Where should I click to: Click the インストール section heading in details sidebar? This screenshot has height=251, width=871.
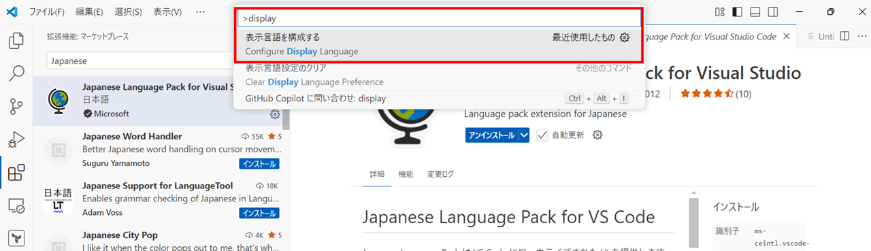coord(736,207)
